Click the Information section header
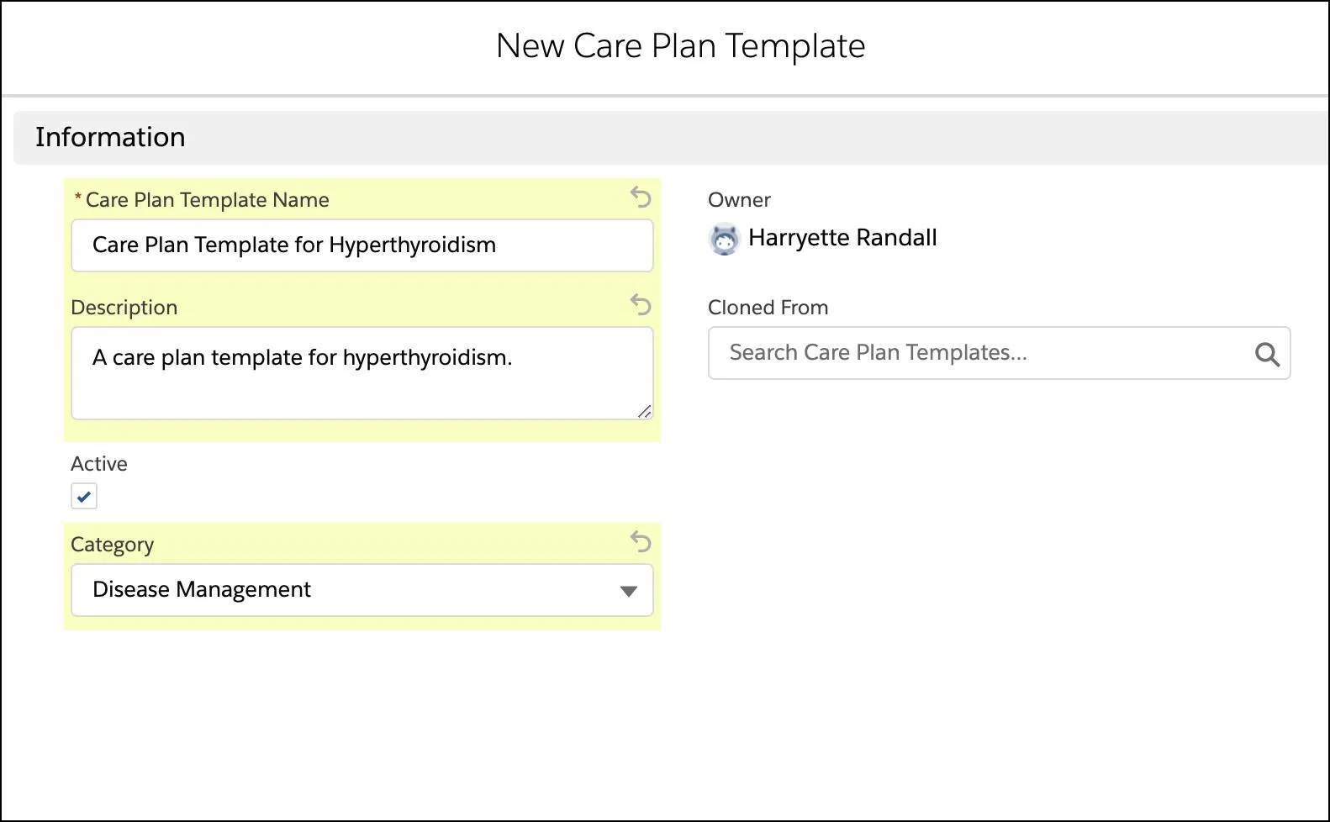This screenshot has width=1330, height=822. pyautogui.click(x=671, y=138)
